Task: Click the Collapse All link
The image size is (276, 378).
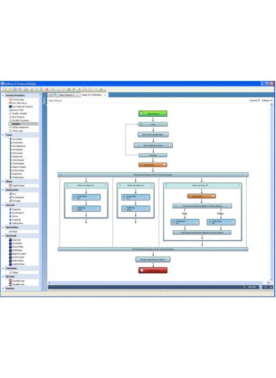Action: pyautogui.click(x=267, y=100)
